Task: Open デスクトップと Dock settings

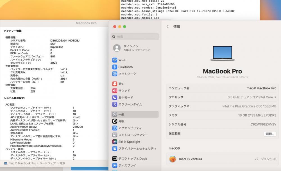Action: click(135, 158)
